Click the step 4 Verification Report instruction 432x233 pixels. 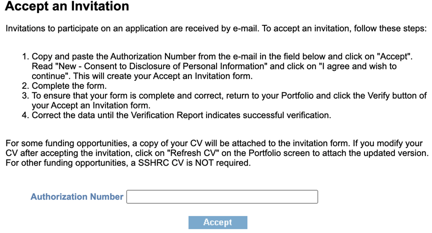[181, 115]
